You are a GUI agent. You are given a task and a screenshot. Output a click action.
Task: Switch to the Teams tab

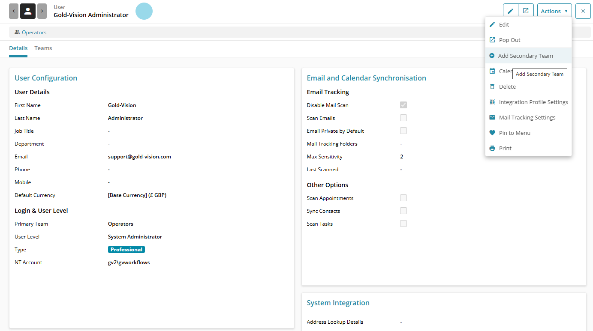tap(43, 48)
